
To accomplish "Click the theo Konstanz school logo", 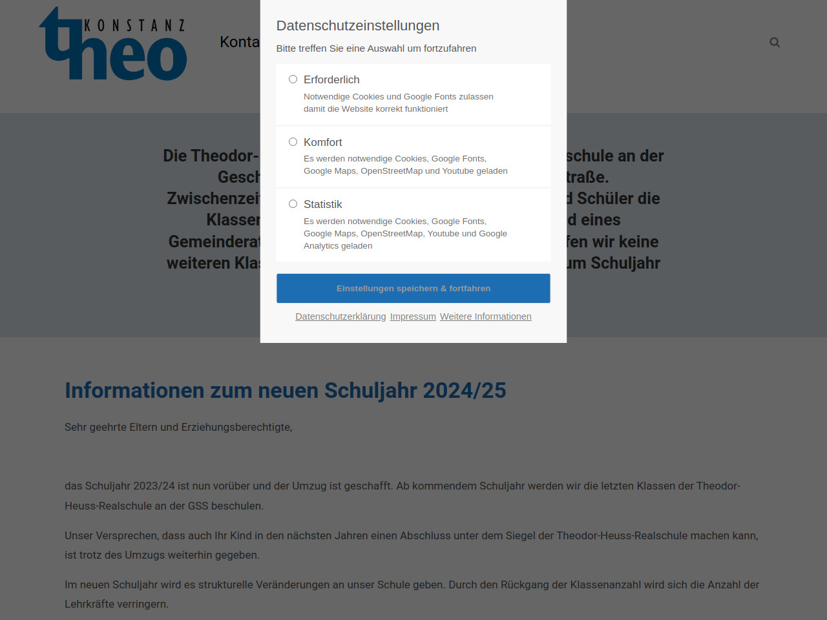I will 113,44.
